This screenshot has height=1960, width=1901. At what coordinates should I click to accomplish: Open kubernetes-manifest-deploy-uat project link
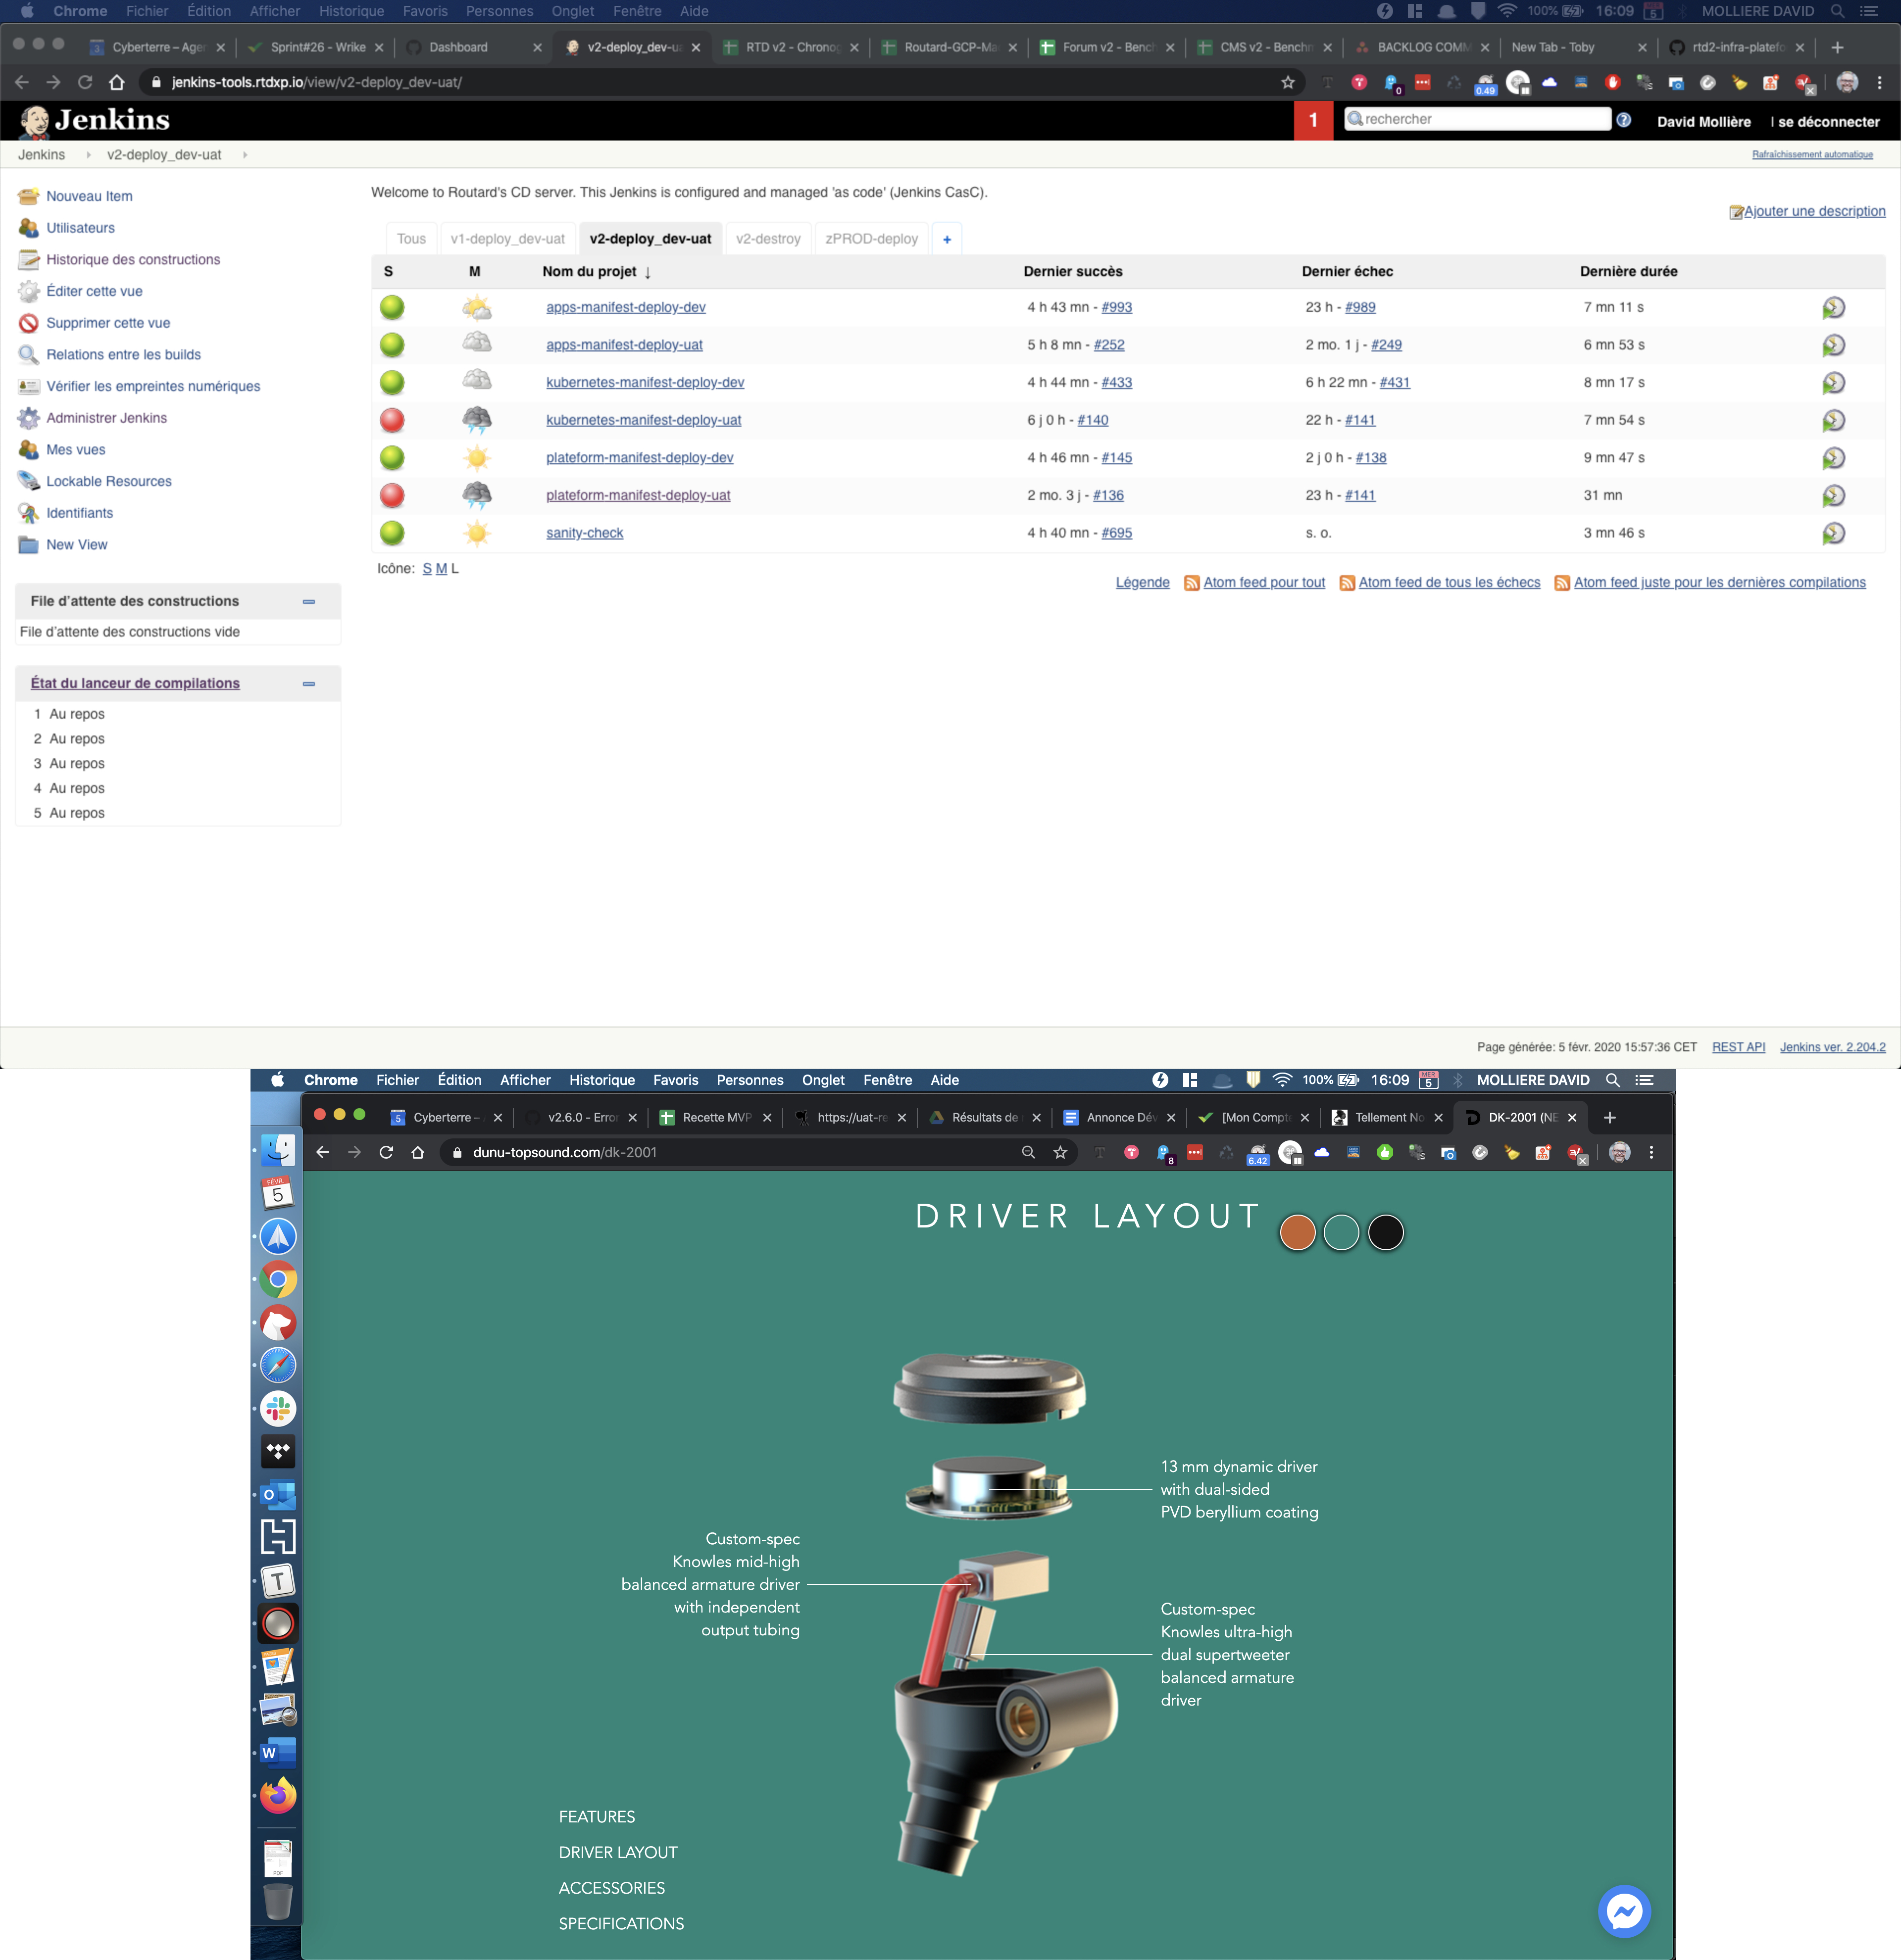pyautogui.click(x=643, y=420)
